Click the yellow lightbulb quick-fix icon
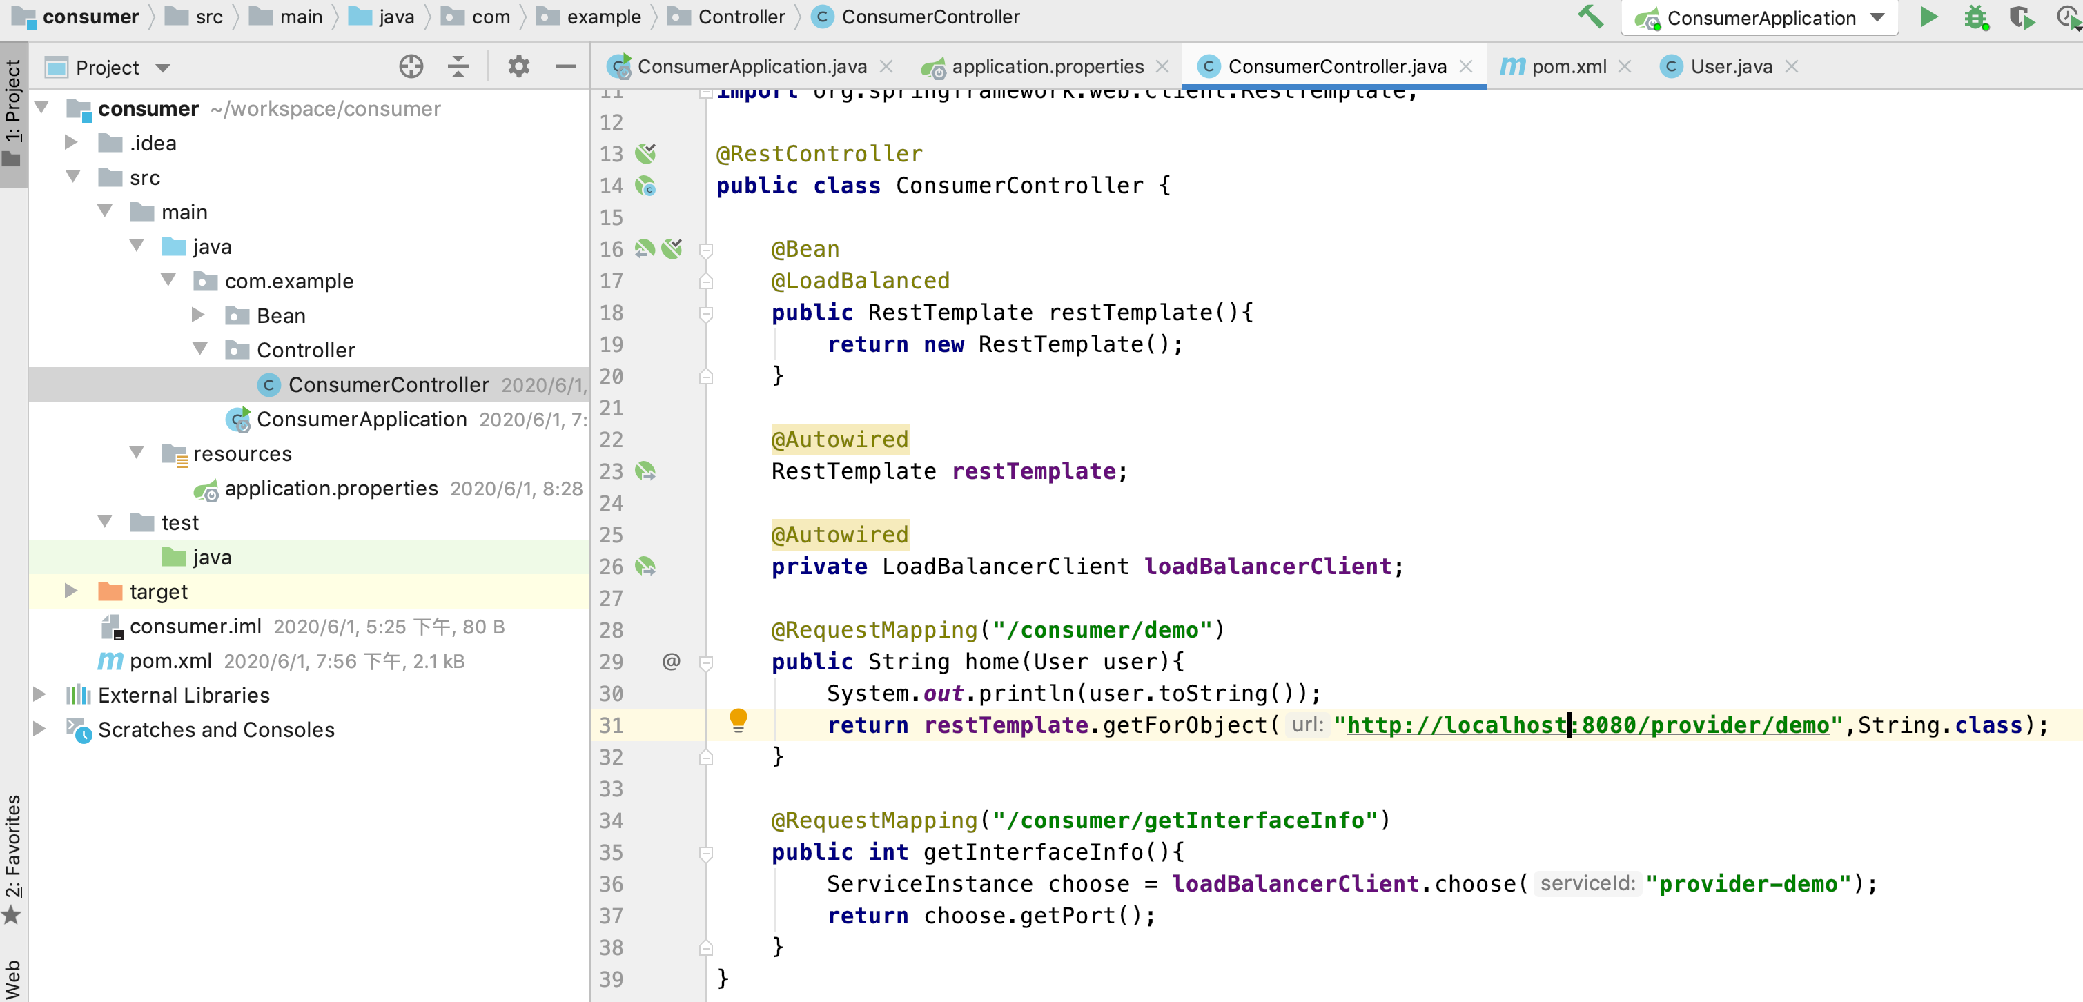Image resolution: width=2083 pixels, height=1002 pixels. [737, 719]
